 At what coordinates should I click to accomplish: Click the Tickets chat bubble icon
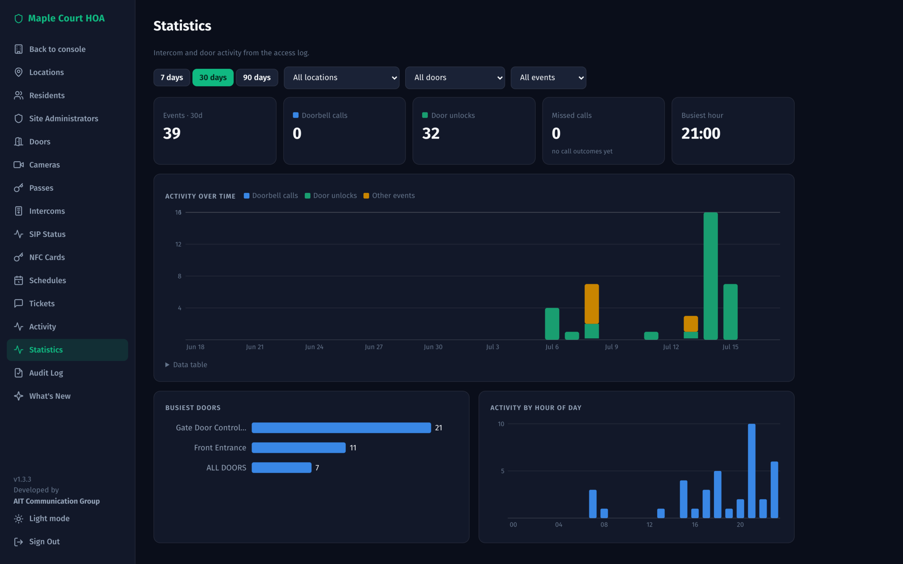(18, 304)
